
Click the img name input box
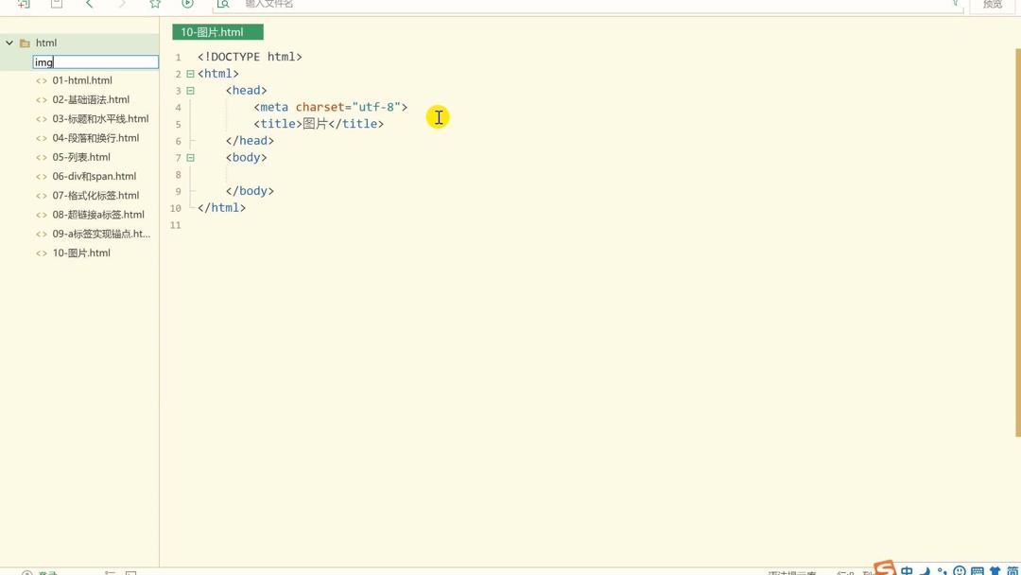point(95,62)
